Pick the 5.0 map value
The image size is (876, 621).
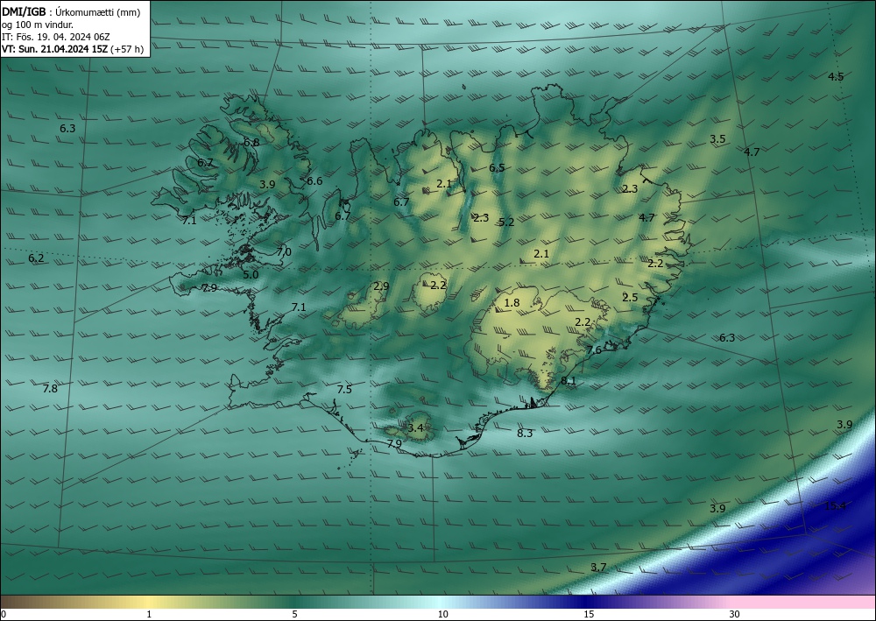click(251, 274)
